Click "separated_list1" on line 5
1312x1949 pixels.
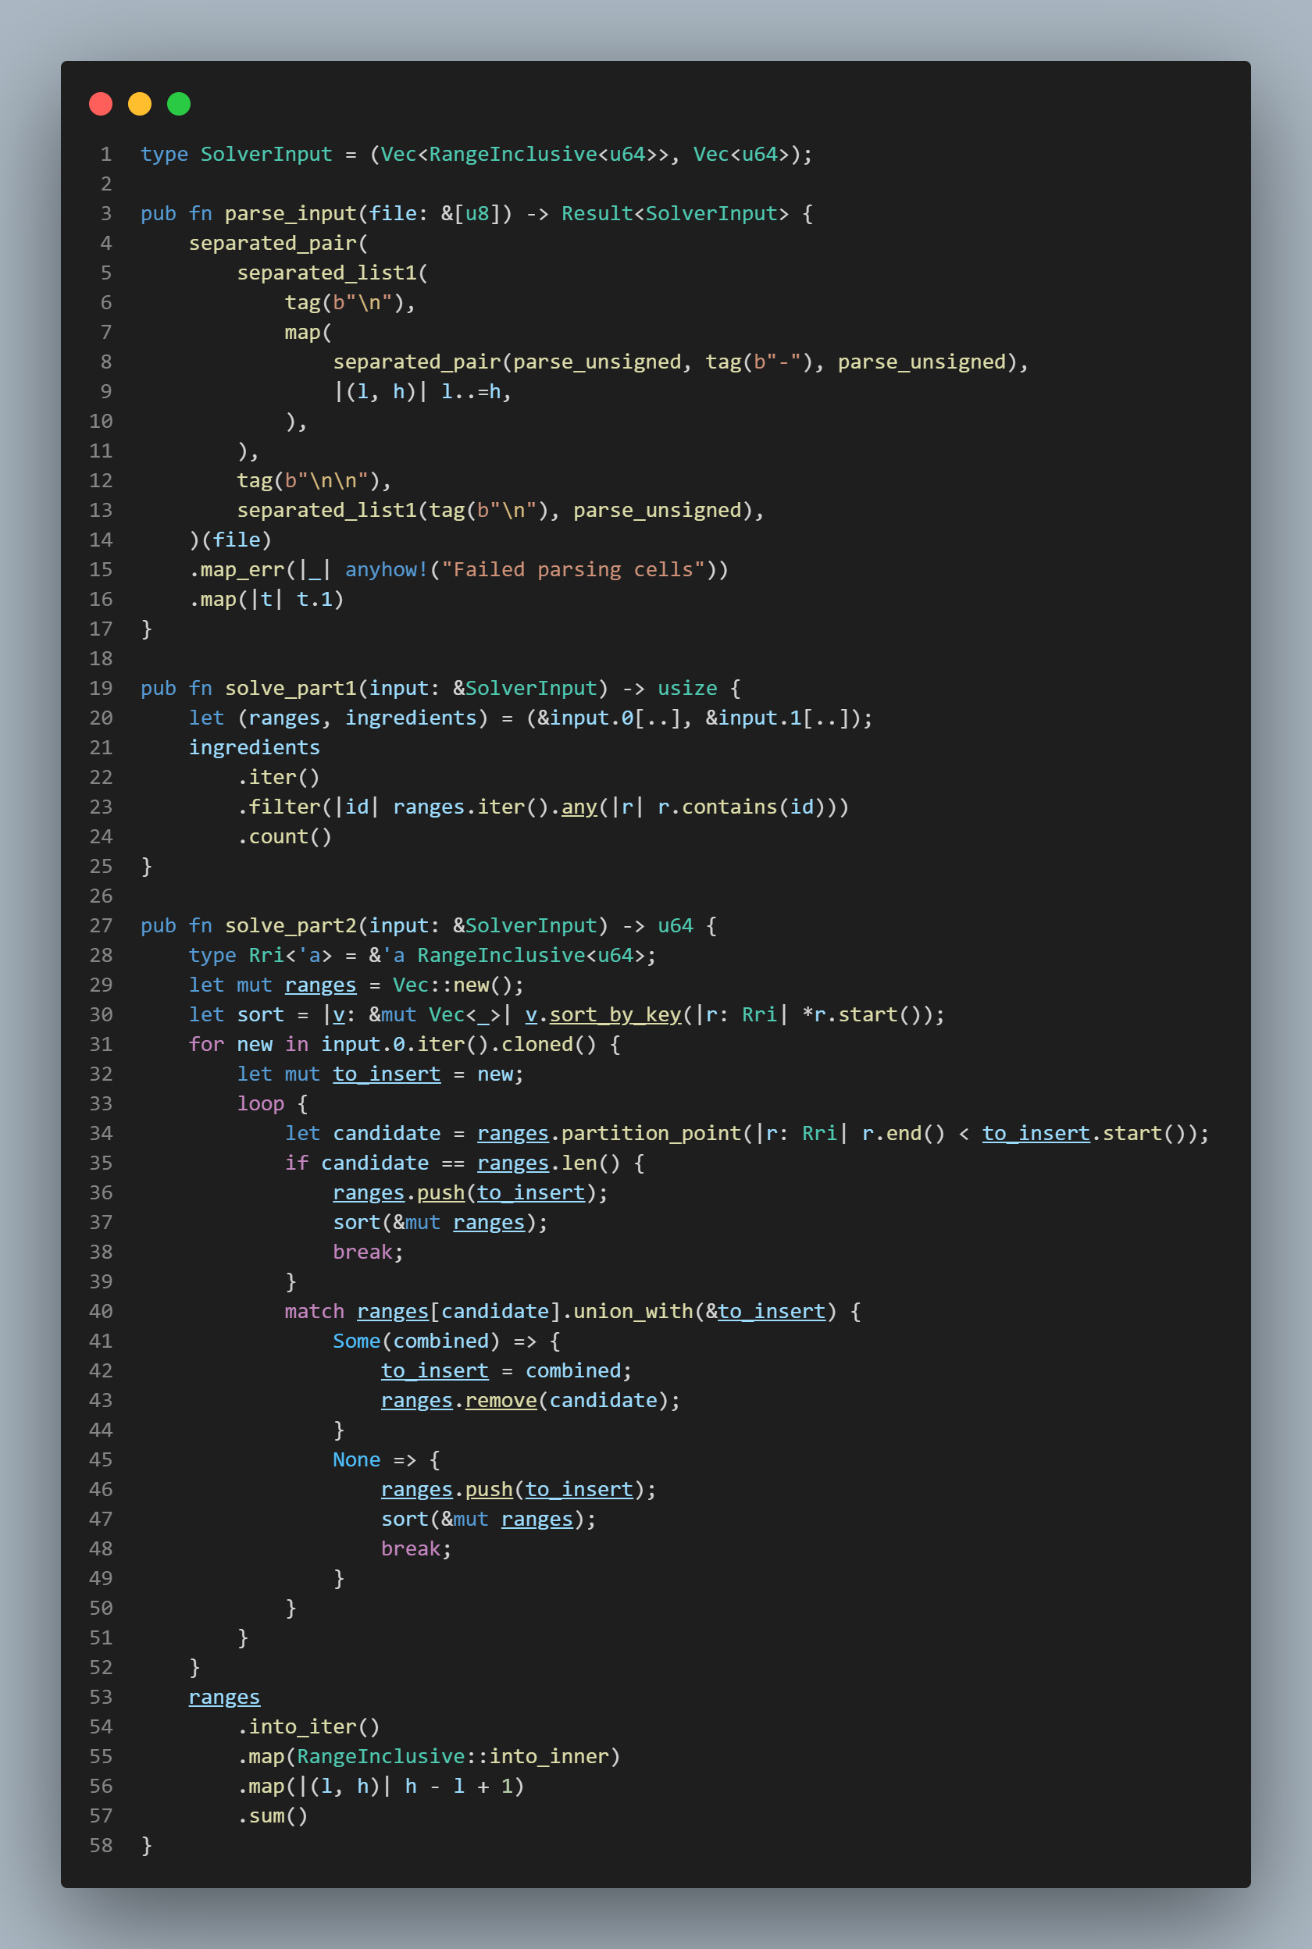pos(327,273)
